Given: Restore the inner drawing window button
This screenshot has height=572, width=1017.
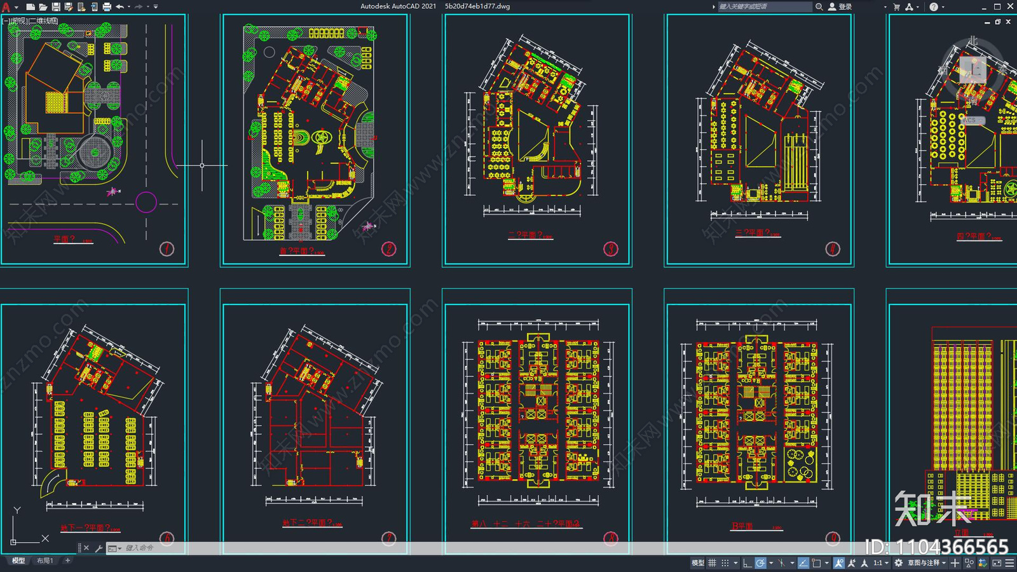Looking at the screenshot, I should (x=997, y=22).
